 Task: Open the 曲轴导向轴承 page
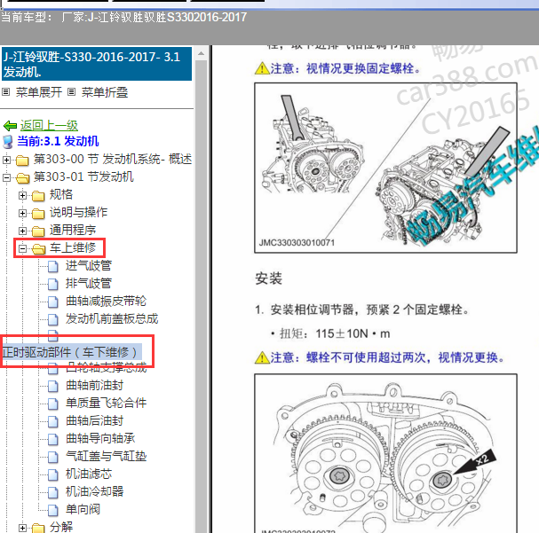100,439
